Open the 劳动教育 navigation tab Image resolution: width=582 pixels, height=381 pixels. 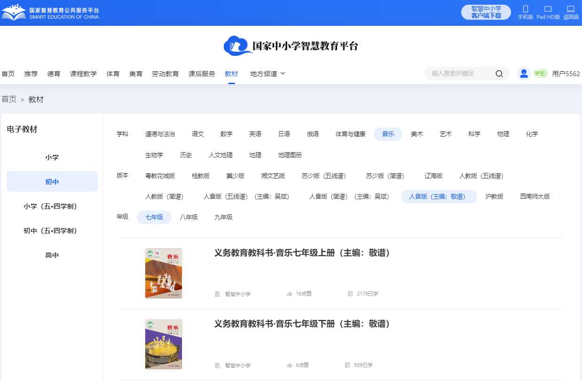[x=165, y=74]
